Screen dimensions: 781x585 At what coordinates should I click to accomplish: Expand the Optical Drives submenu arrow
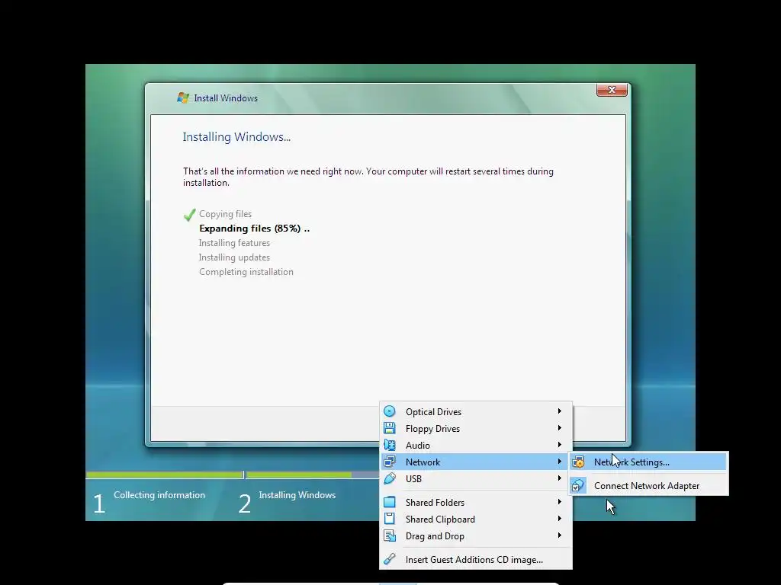coord(560,411)
